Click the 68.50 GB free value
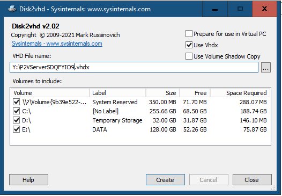 (195, 111)
